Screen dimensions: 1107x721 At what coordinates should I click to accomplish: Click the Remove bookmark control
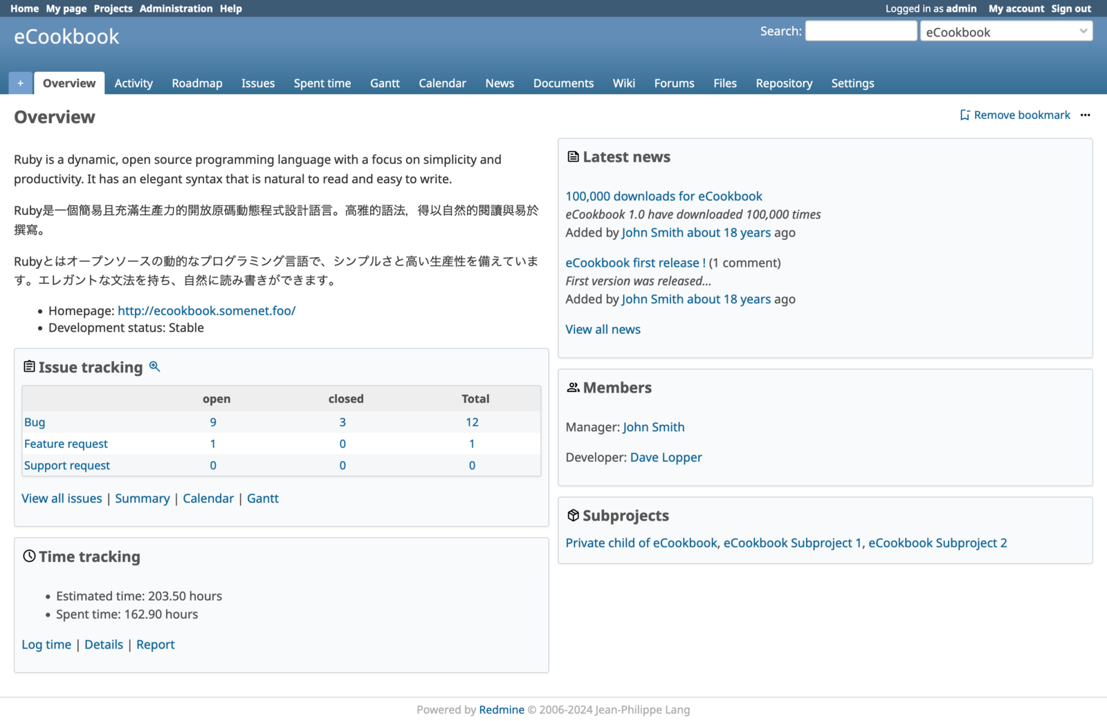point(1022,115)
